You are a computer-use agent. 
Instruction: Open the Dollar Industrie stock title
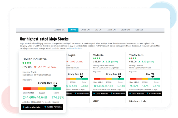(x=34, y=59)
